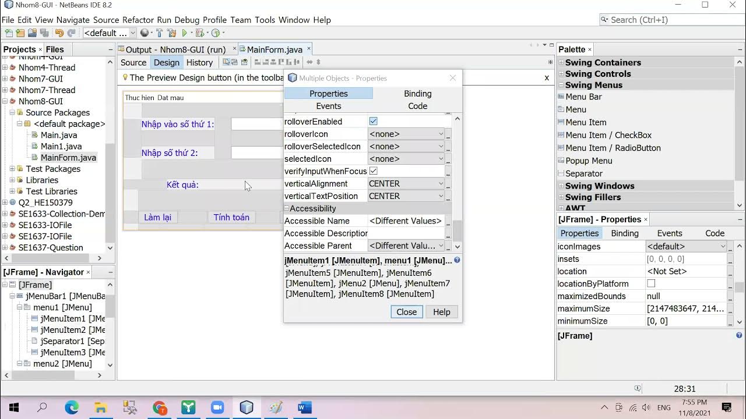This screenshot has height=419, width=746.
Task: Select the Code tab in the Properties dialog
Action: (417, 106)
